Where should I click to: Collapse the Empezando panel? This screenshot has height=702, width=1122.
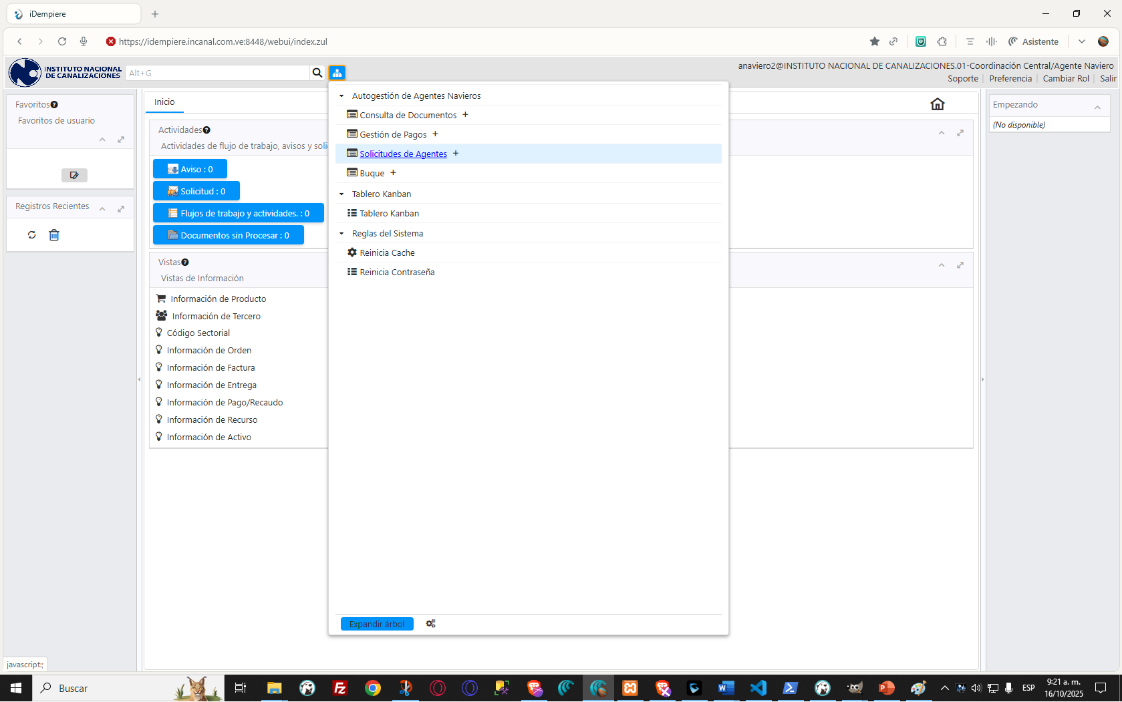pyautogui.click(x=1097, y=107)
